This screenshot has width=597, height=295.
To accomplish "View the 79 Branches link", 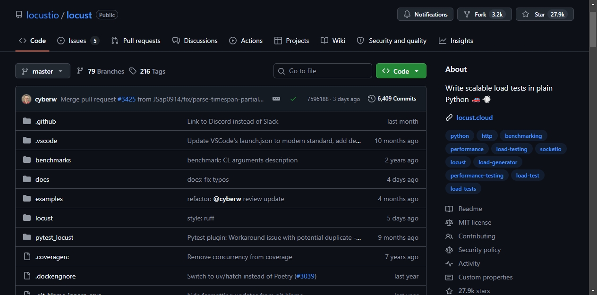I will point(101,71).
